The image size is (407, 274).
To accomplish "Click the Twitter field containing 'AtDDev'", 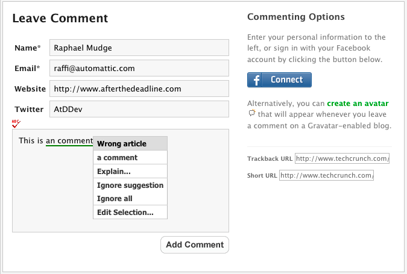I will tap(139, 109).
